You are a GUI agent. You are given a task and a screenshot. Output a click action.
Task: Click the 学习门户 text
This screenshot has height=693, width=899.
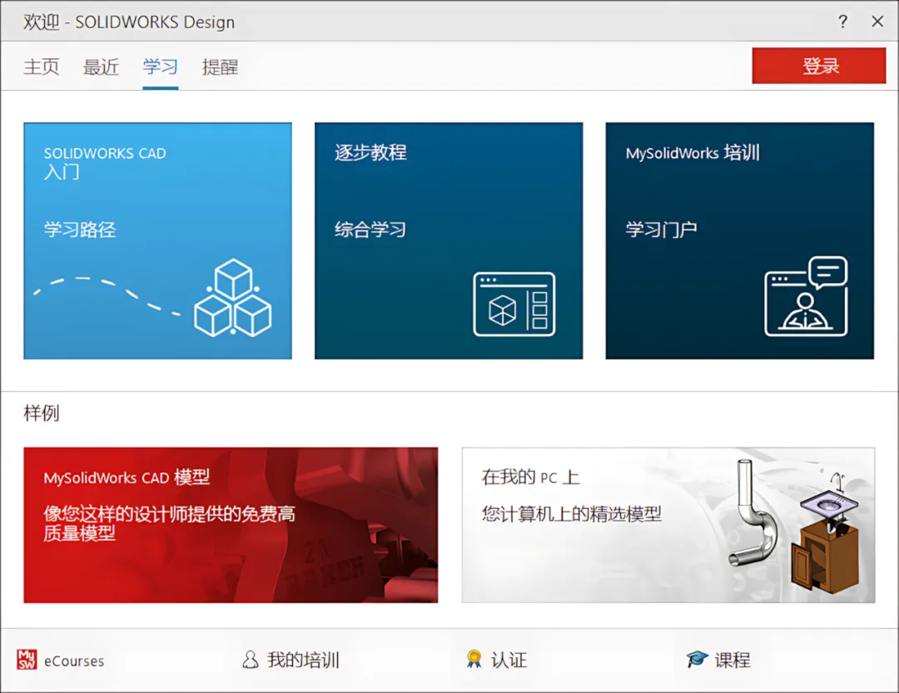pos(661,230)
